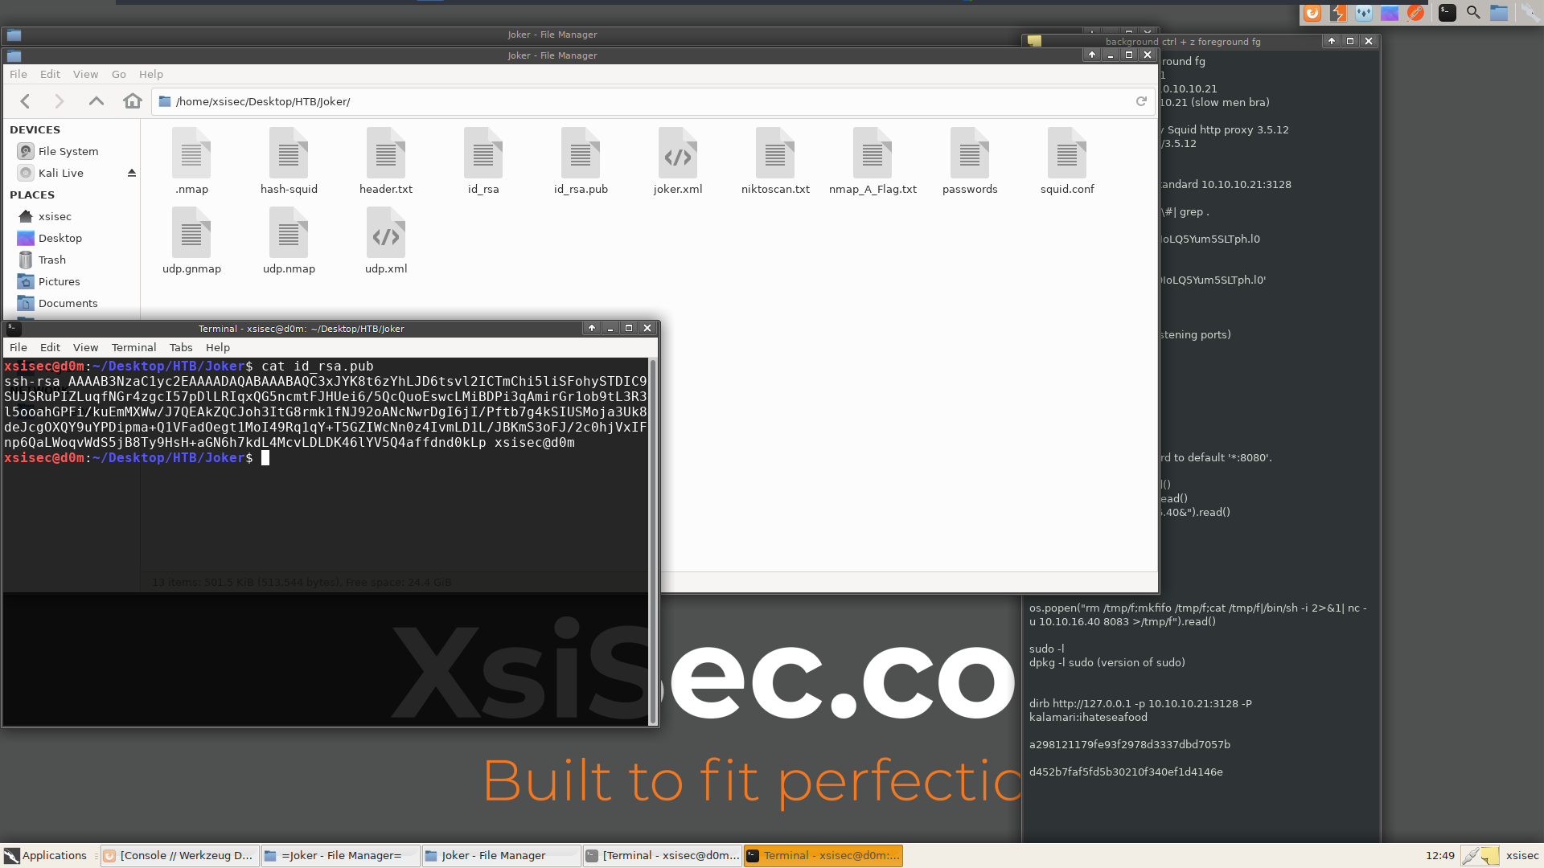Screen dimensions: 1544x868
Task: Select the udp.xml file
Action: click(x=386, y=240)
